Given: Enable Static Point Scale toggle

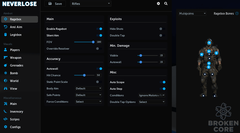Looking at the screenshot, I should point(99,82).
